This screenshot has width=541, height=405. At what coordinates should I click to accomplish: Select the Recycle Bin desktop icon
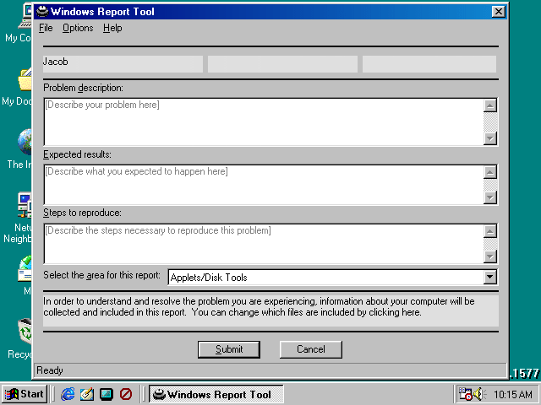coord(19,339)
